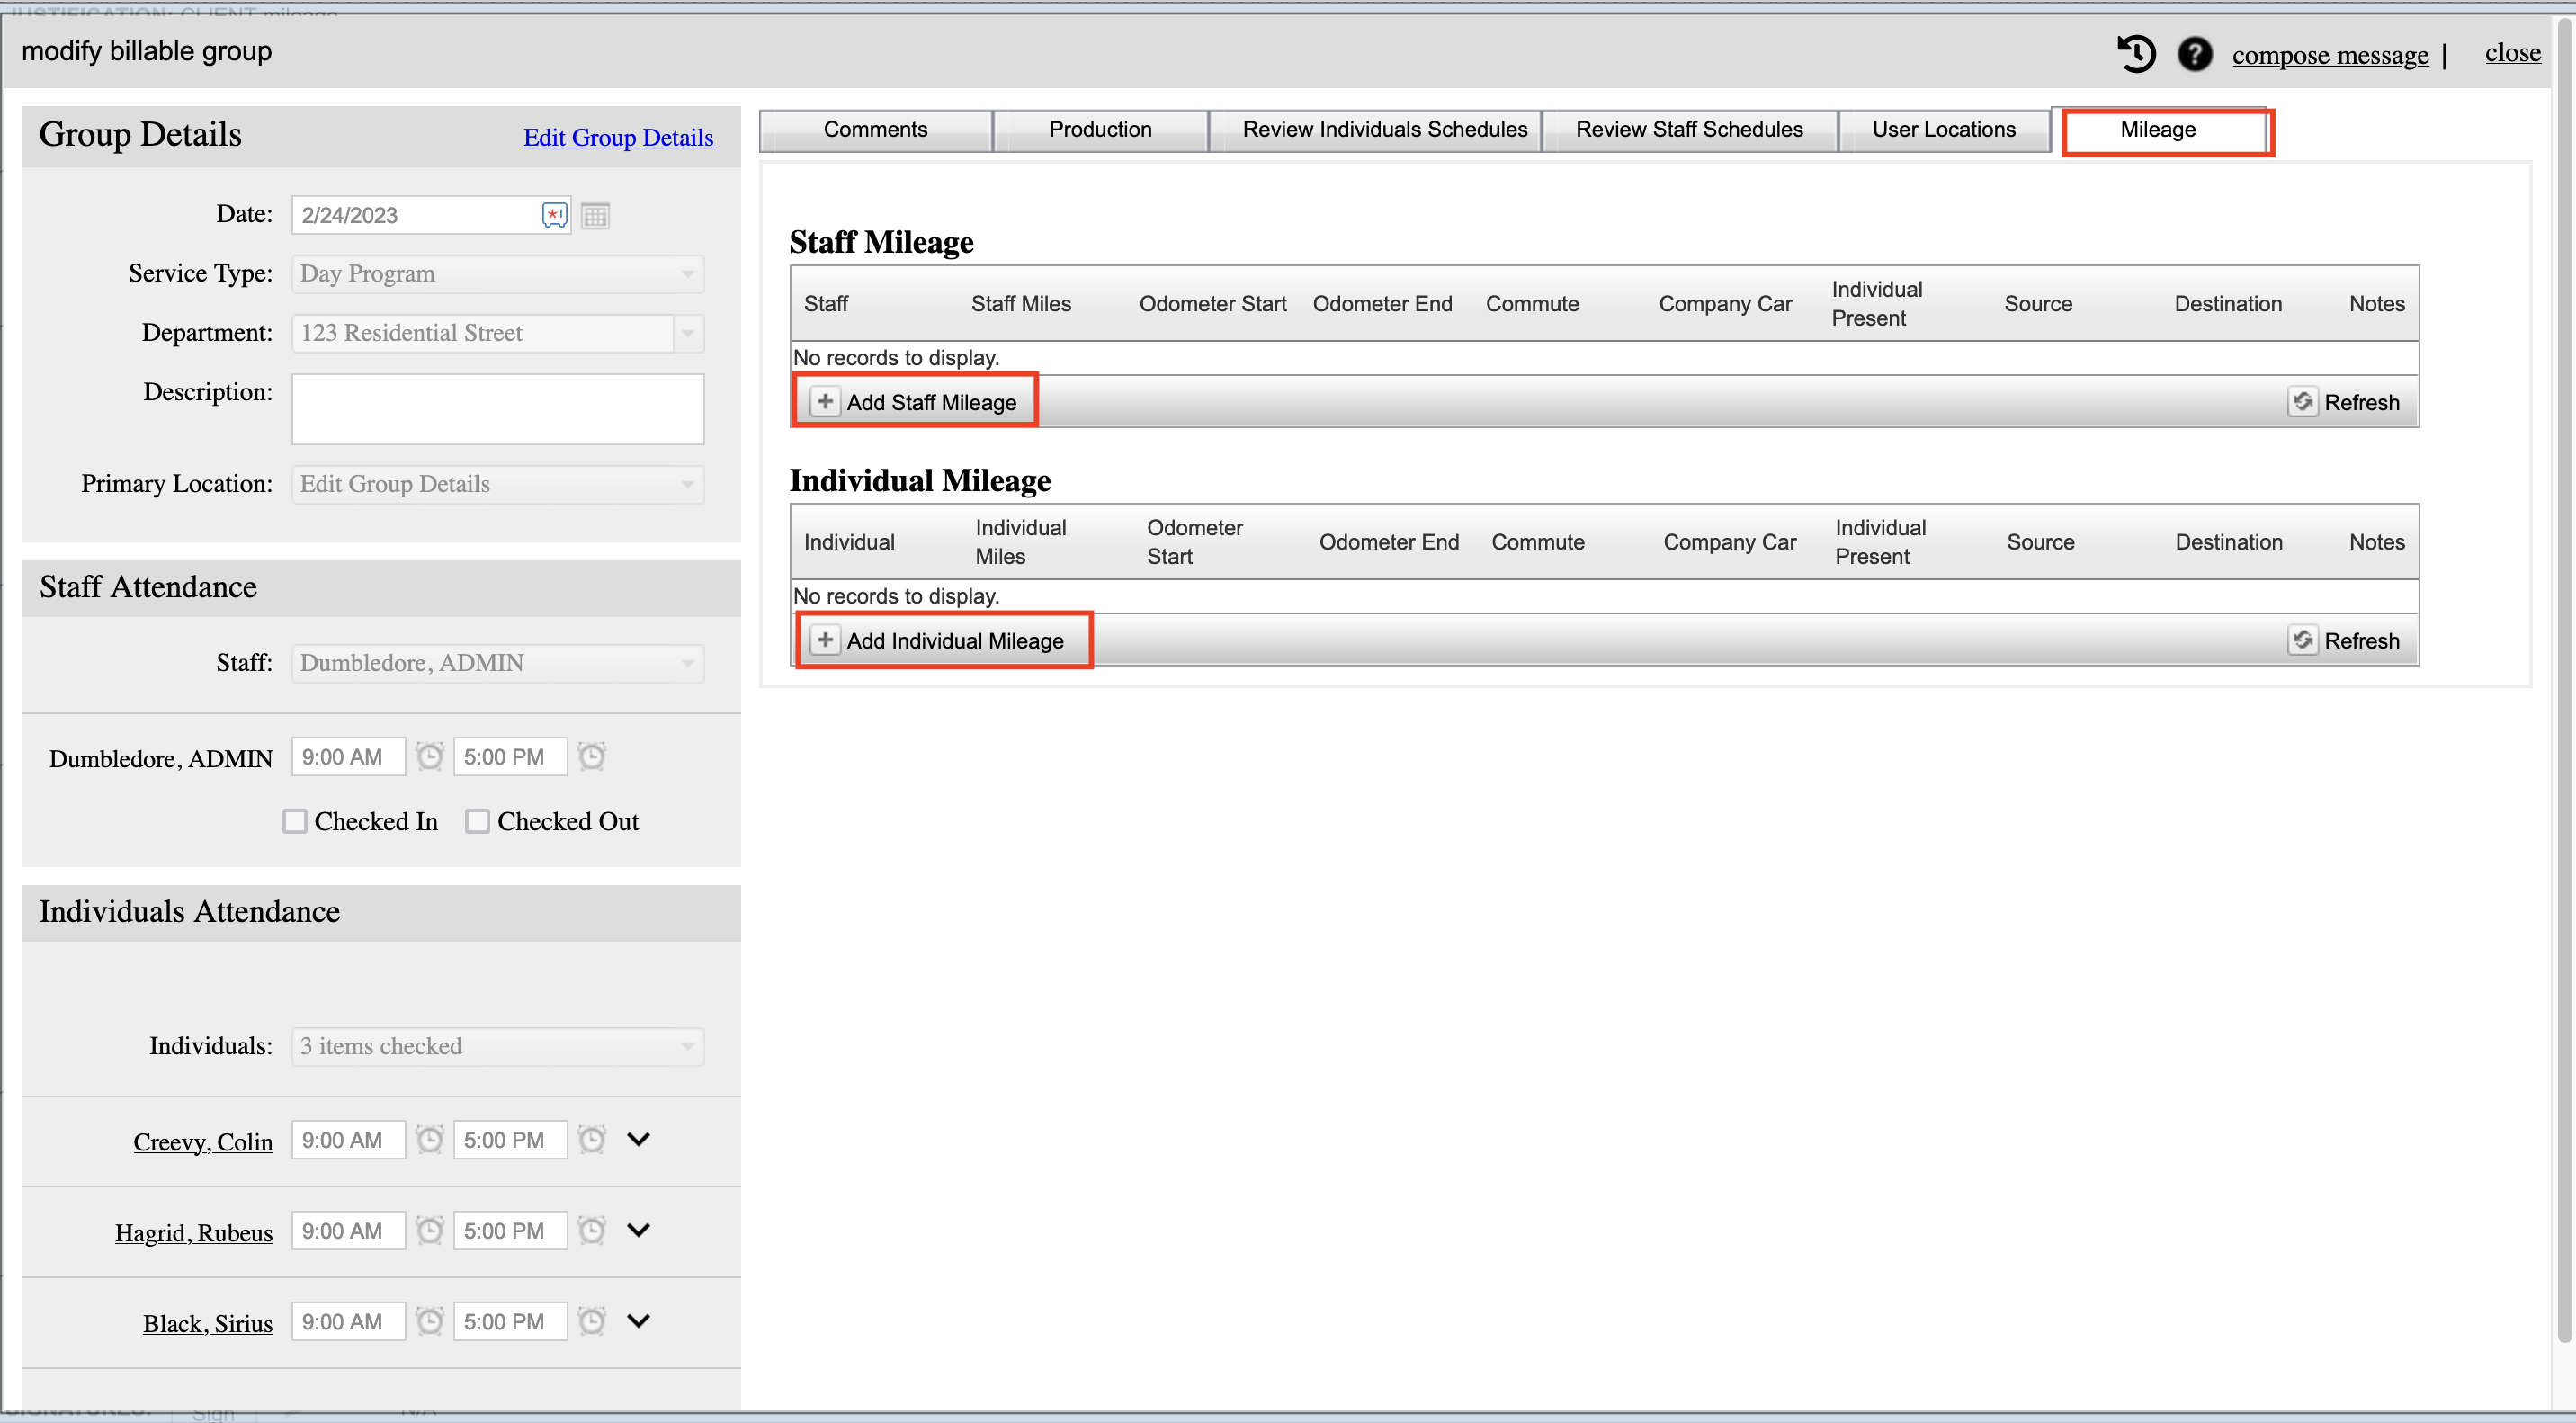Click Add Staff Mileage button
2576x1423 pixels.
[x=914, y=402]
